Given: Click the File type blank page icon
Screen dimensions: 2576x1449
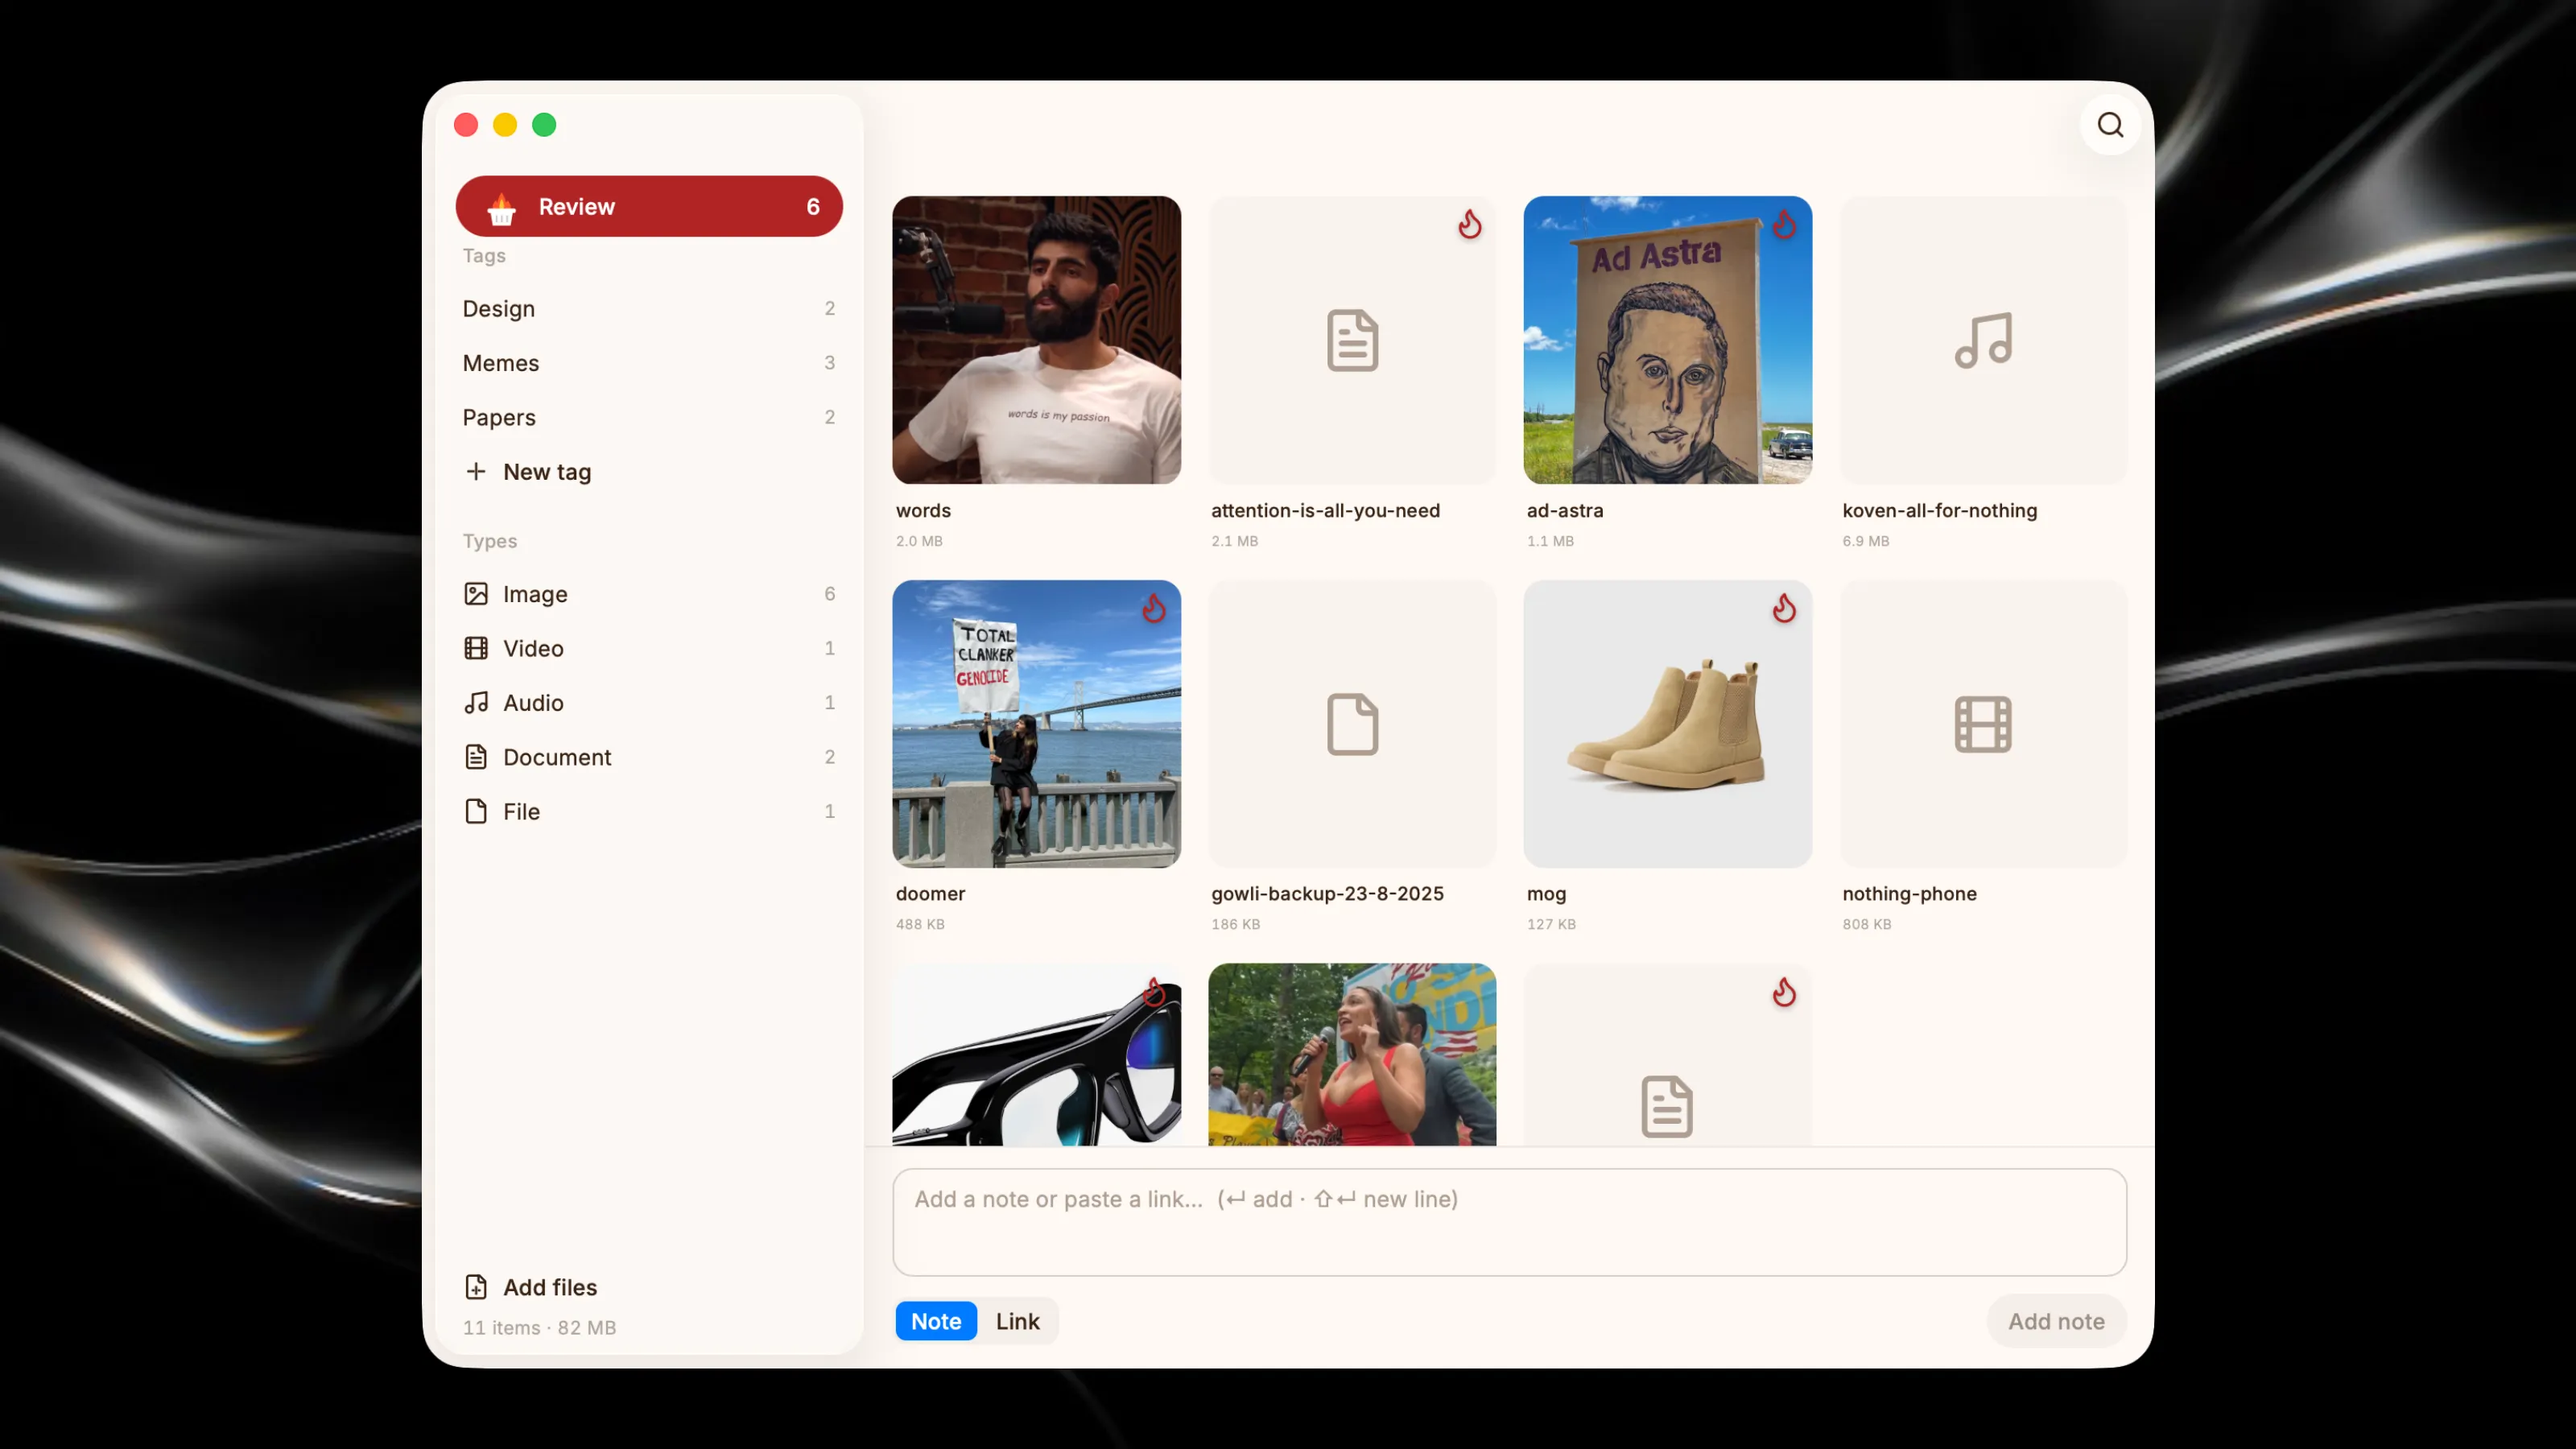Looking at the screenshot, I should pos(476,811).
